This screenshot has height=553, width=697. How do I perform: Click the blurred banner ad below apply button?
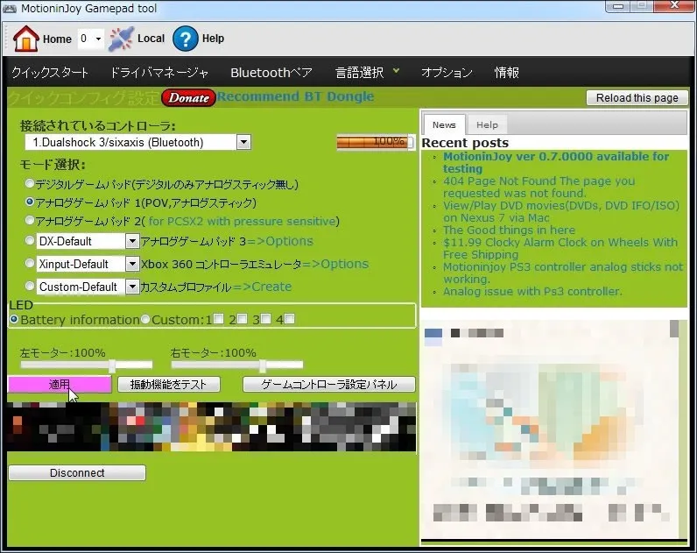click(x=212, y=427)
